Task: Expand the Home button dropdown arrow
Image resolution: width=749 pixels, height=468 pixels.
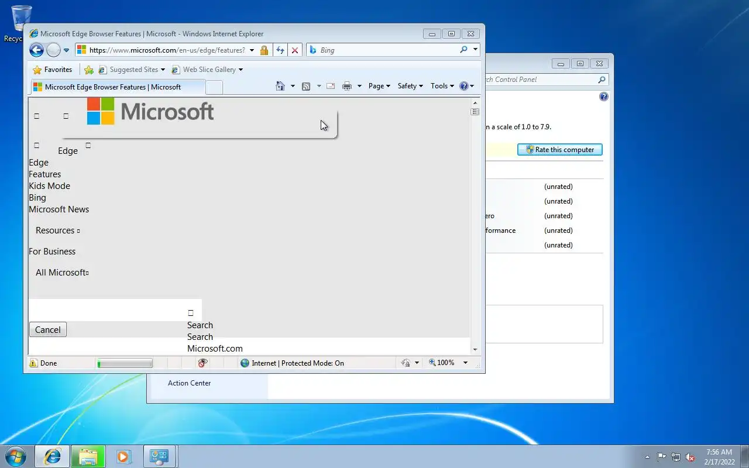Action: point(293,86)
